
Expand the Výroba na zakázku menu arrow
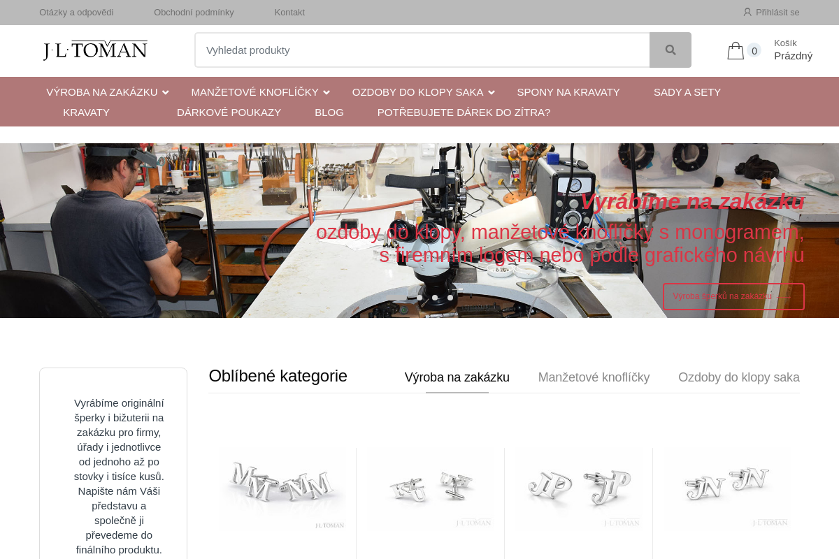pyautogui.click(x=166, y=92)
